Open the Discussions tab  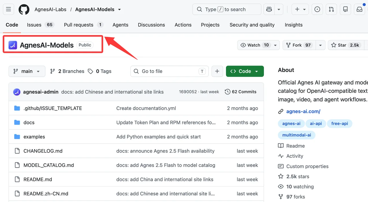[152, 25]
